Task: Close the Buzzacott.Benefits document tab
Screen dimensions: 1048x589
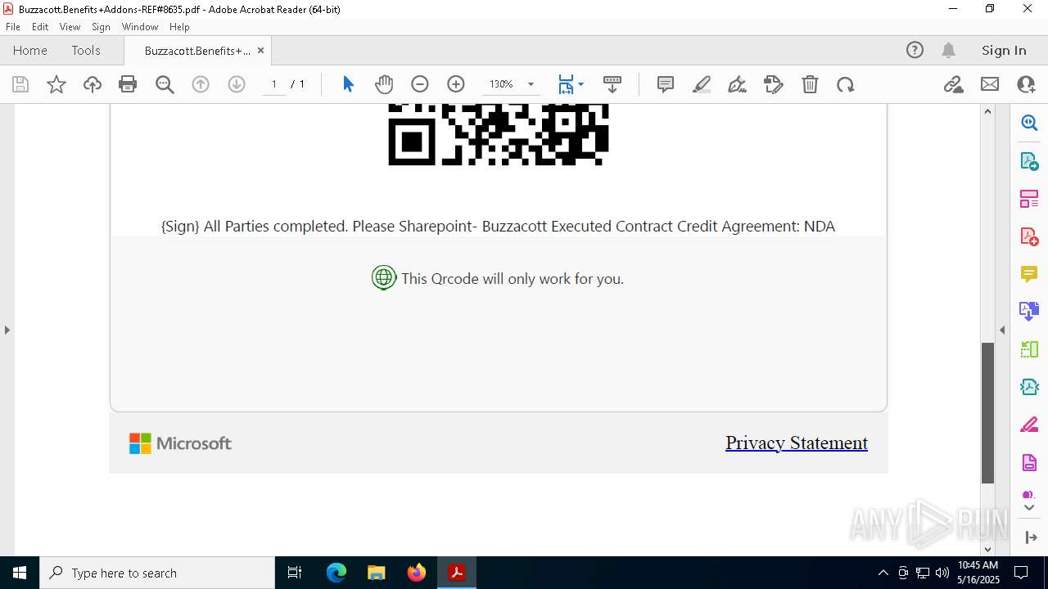Action: point(260,50)
